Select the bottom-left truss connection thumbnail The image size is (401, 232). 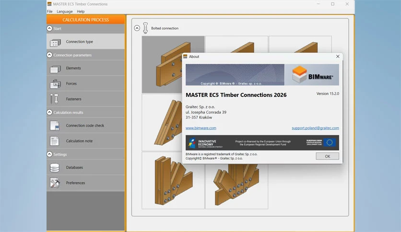click(173, 180)
